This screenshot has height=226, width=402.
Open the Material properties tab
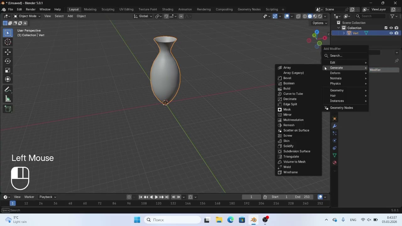[x=334, y=163]
